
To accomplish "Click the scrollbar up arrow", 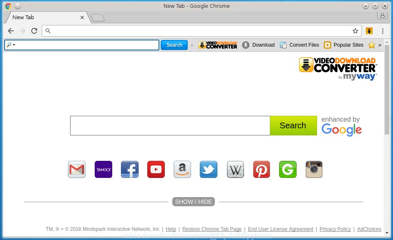I will tap(387, 42).
